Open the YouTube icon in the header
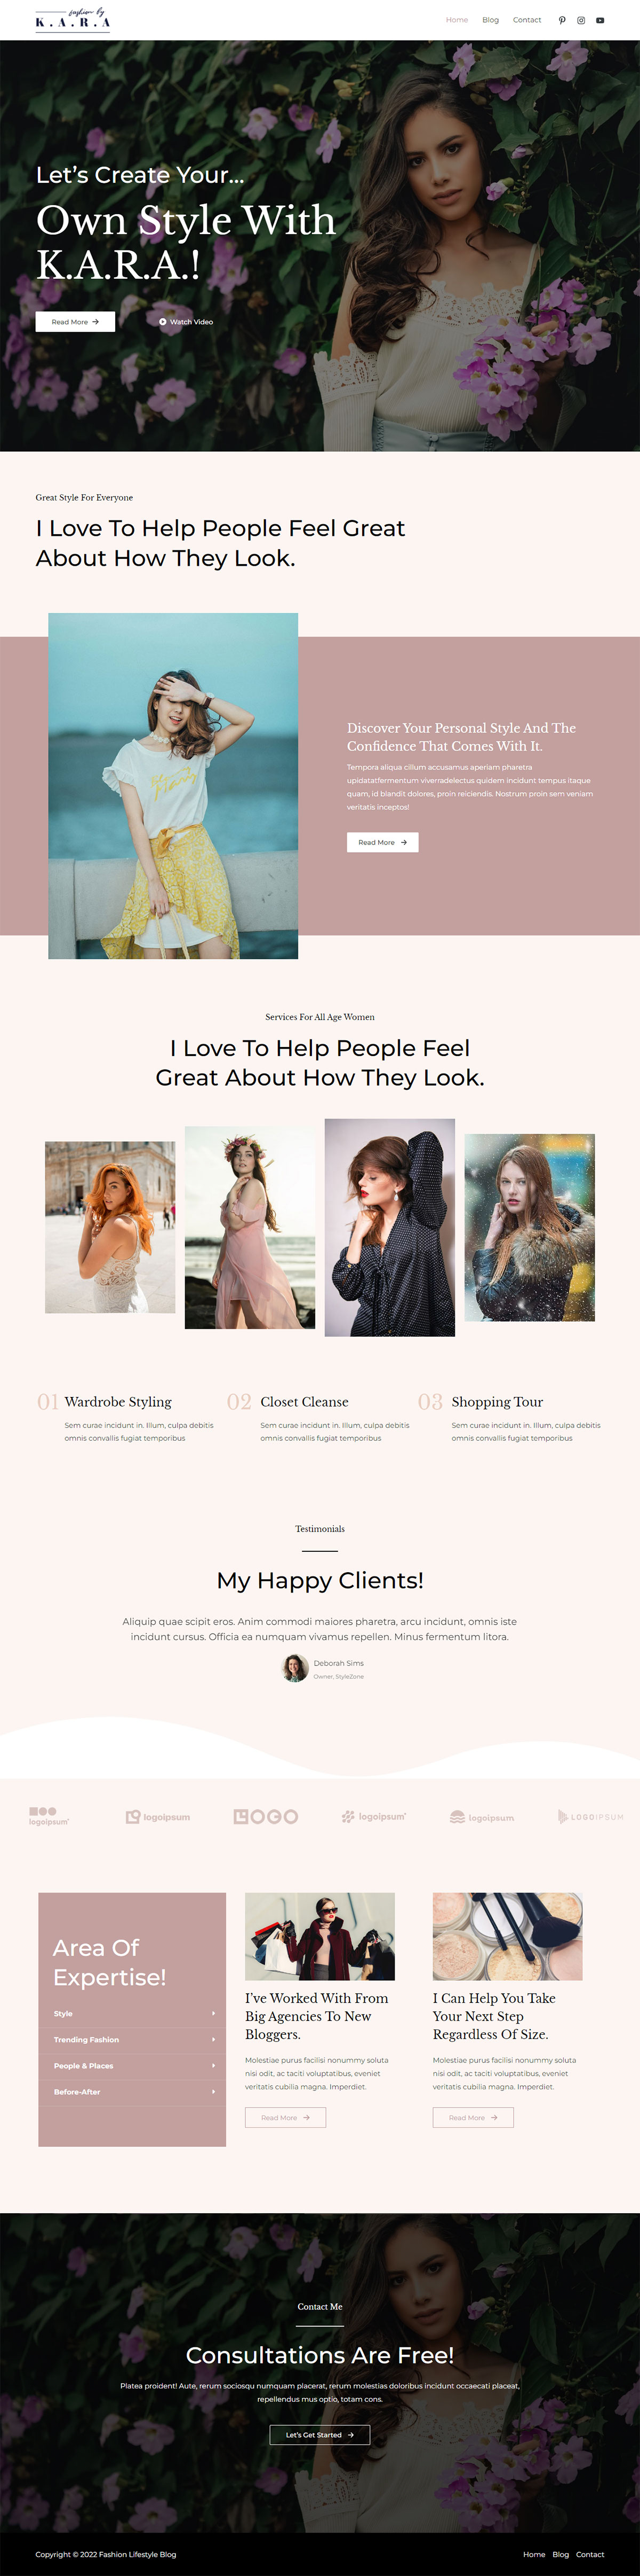The width and height of the screenshot is (640, 2576). coord(600,20)
